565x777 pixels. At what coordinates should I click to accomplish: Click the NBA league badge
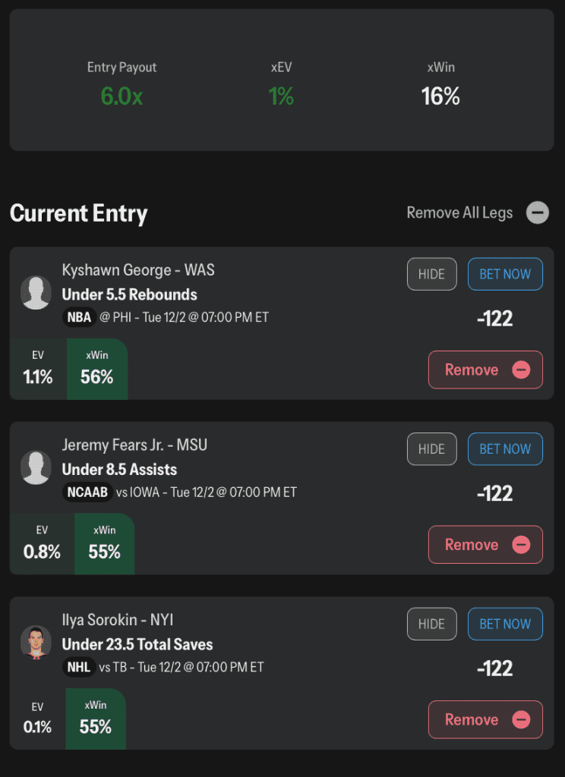(79, 317)
